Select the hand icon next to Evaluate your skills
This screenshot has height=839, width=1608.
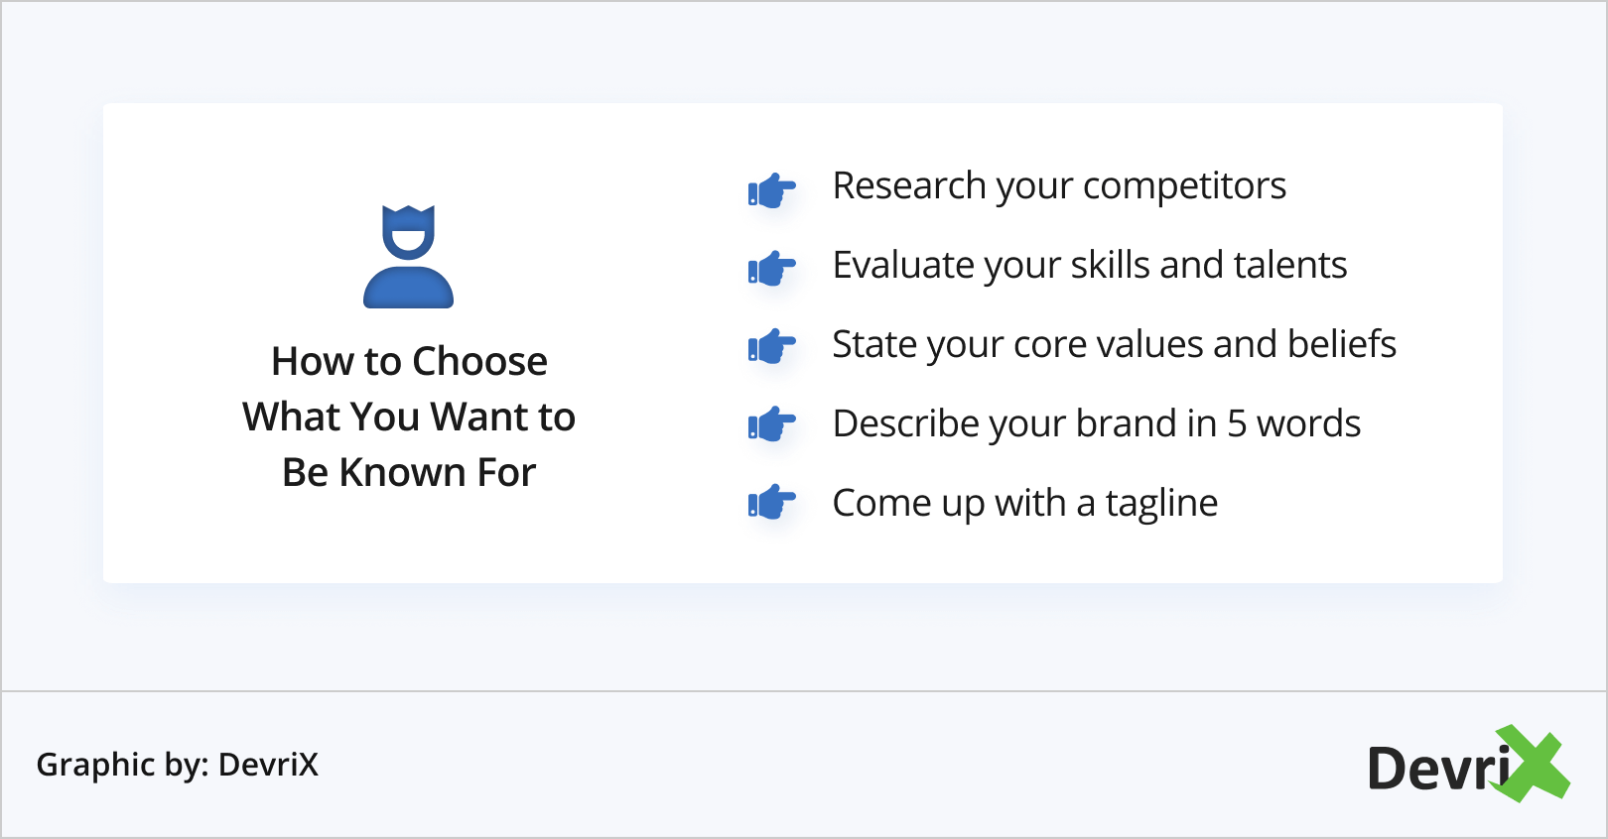771,268
